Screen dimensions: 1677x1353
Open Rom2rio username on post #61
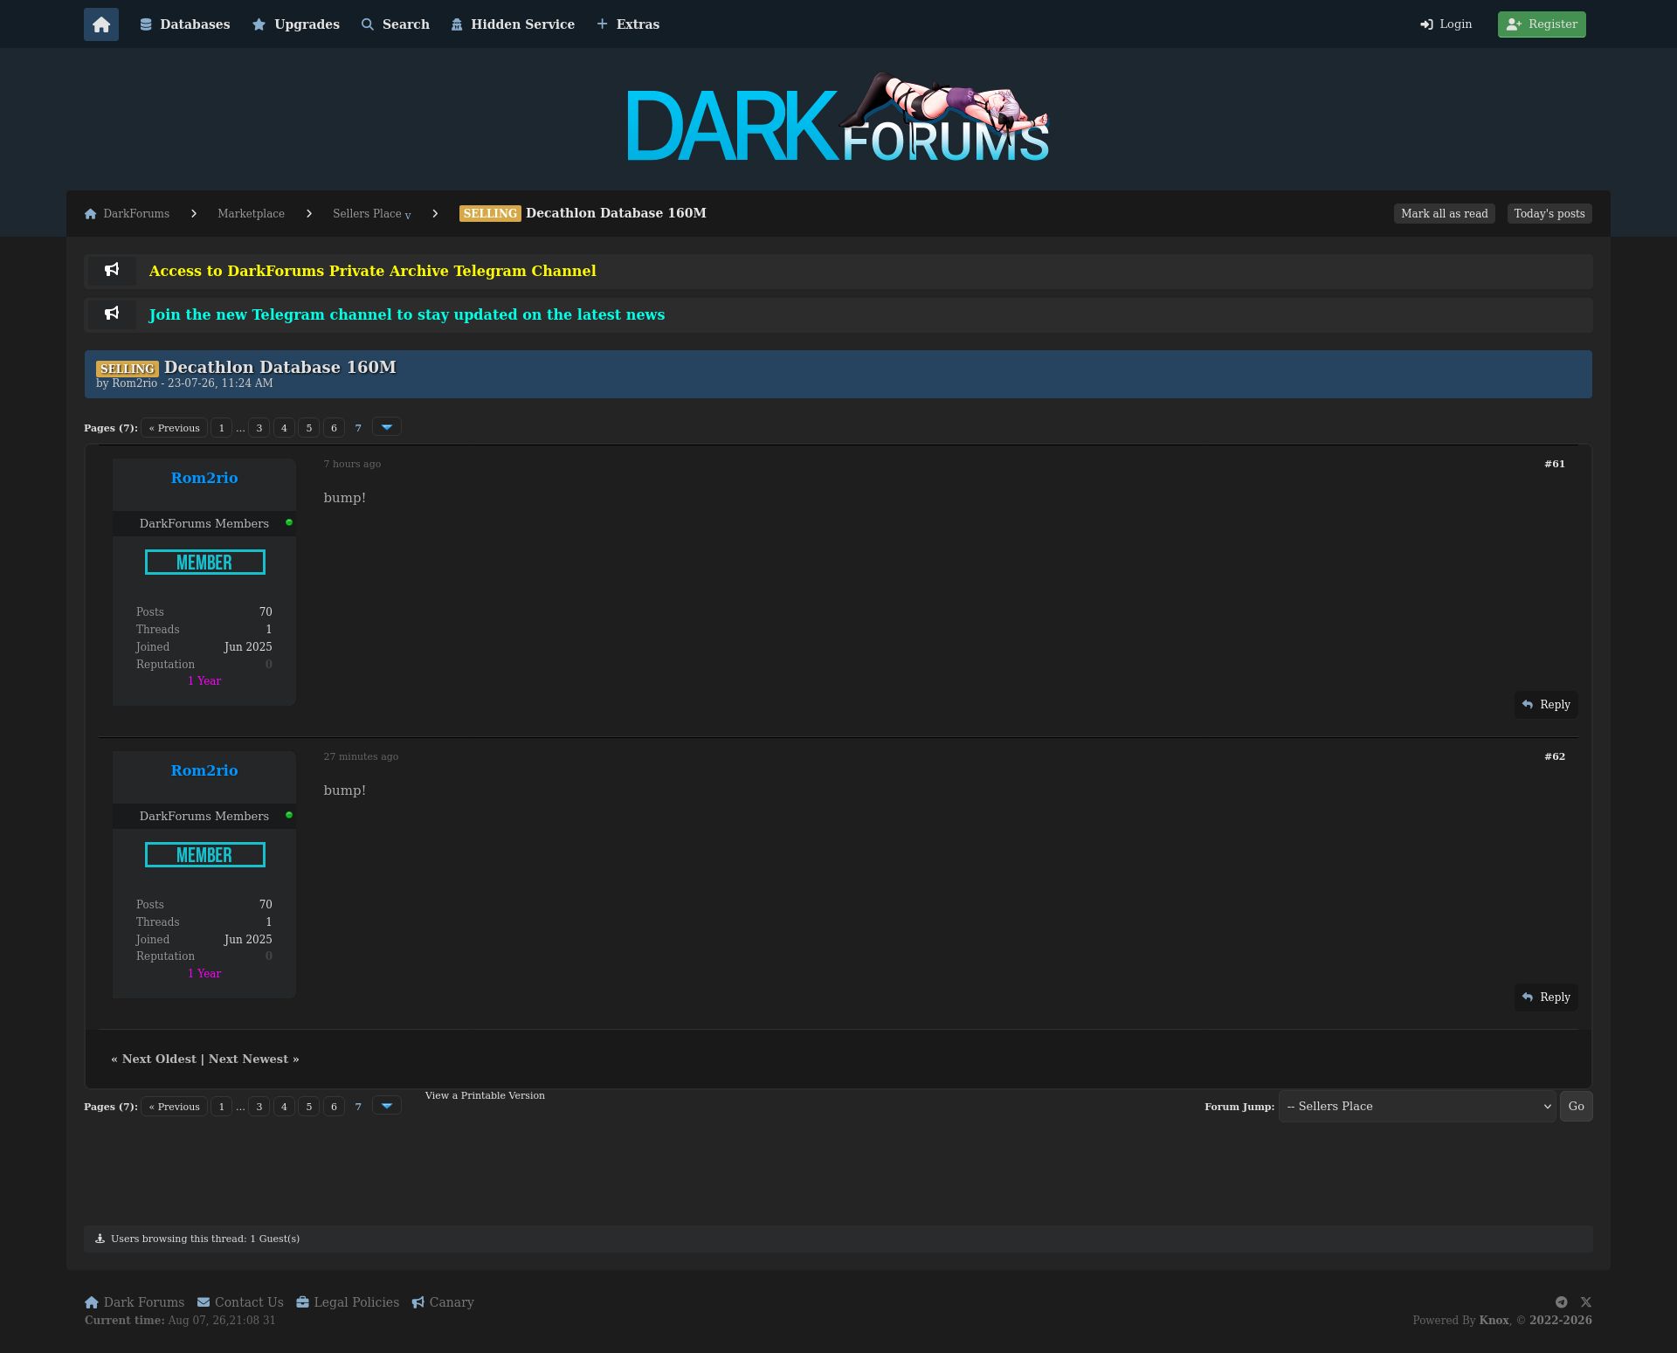[204, 478]
